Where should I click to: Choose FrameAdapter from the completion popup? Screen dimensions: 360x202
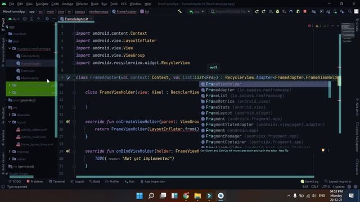[264, 90]
